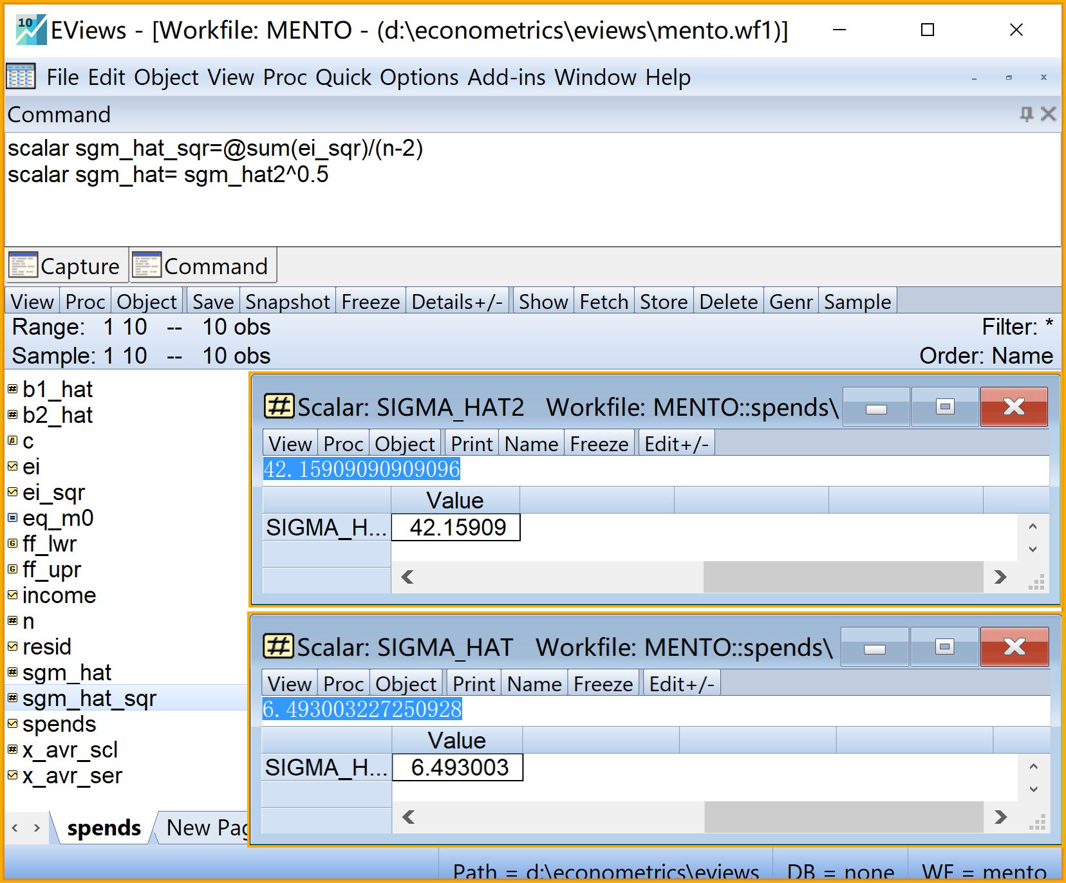
Task: Toggle Edit+/- in SIGMA_HAT window
Action: pos(681,684)
